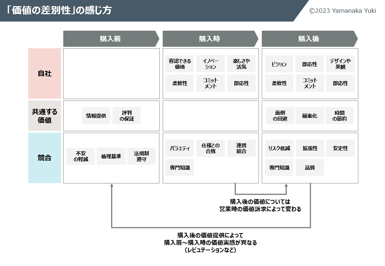Click 即応性 in the 購入時 自社 cell

pyautogui.click(x=241, y=83)
